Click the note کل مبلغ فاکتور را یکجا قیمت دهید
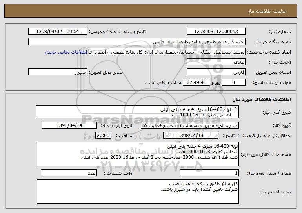Image resolution: width=302 pixels, height=213 pixels. coord(203,184)
